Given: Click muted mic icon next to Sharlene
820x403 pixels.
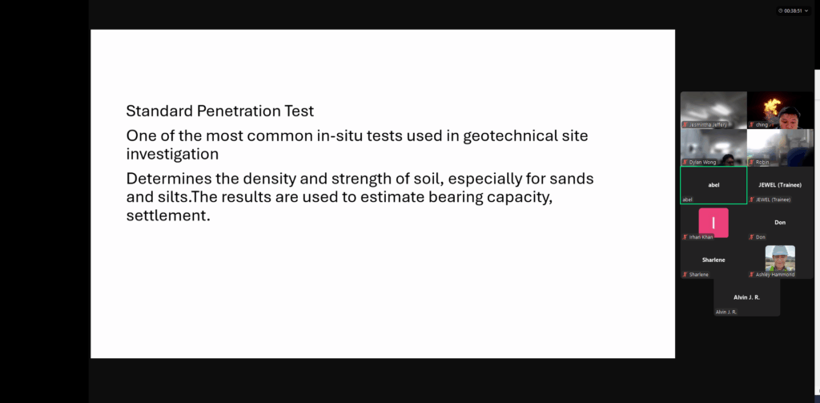Looking at the screenshot, I should coord(685,274).
